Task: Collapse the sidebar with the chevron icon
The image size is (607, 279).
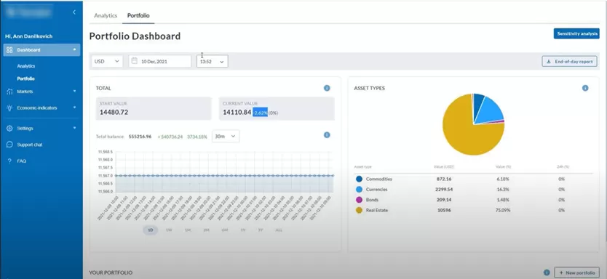Action: coord(74,12)
